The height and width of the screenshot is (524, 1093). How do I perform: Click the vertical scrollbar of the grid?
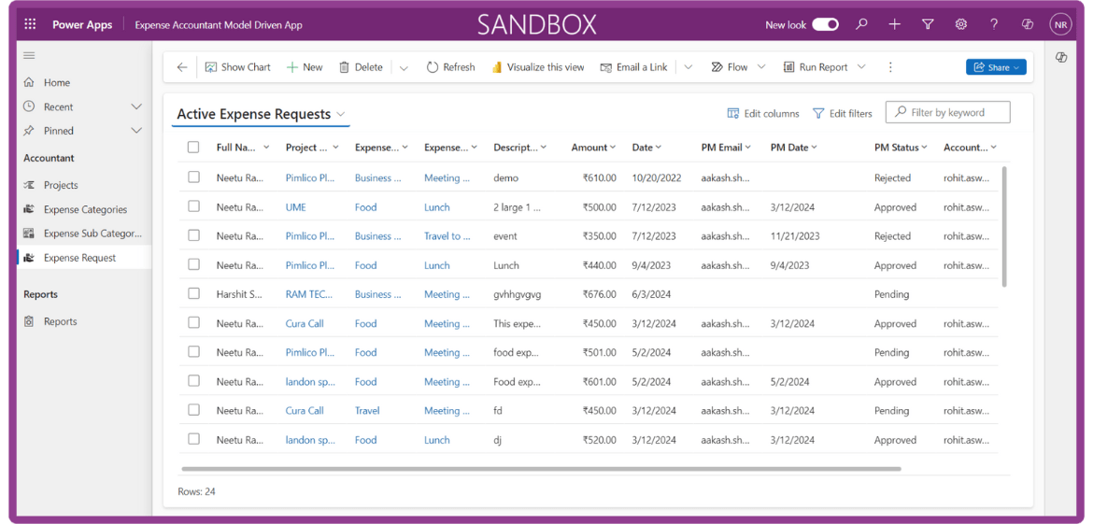(x=1003, y=226)
